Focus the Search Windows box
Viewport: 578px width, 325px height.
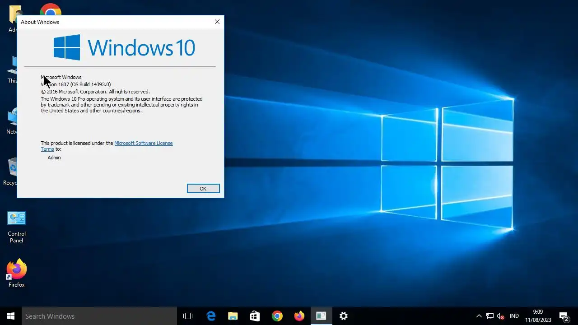[99, 316]
